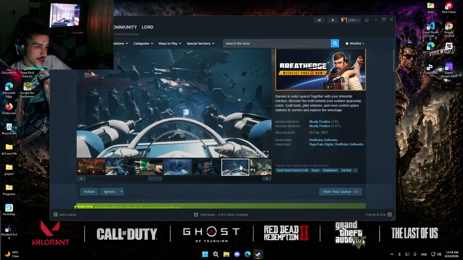Open Friends & Chat panel
The width and height of the screenshot is (463, 260).
(x=379, y=214)
